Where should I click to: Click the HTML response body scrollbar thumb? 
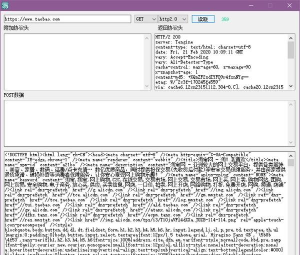(291, 163)
